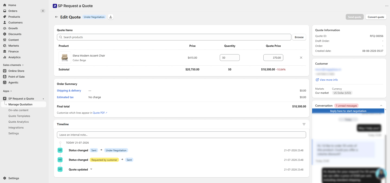Open Integrations page
The width and height of the screenshot is (390, 183).
pos(16,128)
